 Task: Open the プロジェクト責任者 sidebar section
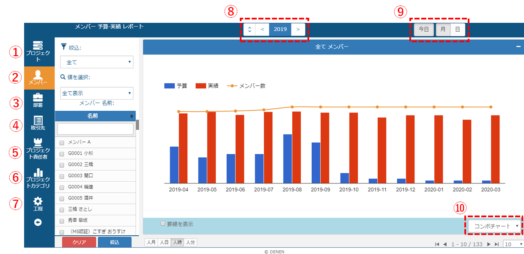pyautogui.click(x=38, y=149)
